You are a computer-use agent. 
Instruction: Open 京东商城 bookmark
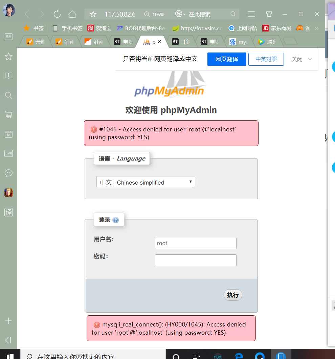point(277,28)
